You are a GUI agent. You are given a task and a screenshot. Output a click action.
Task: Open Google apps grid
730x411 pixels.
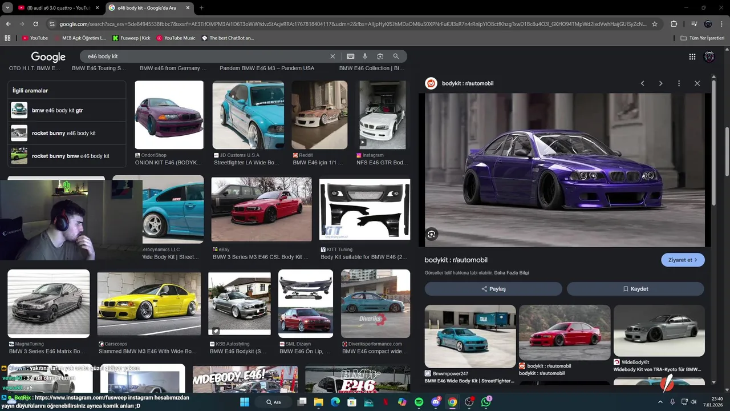692,57
